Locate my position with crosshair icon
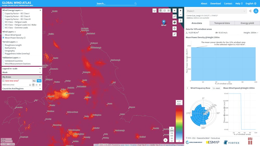The width and height of the screenshot is (260, 146). (174, 28)
